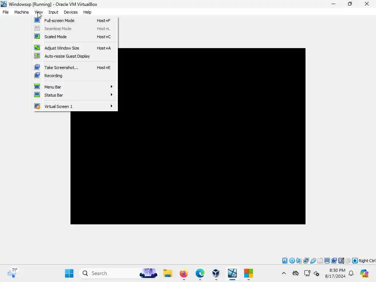Toggle Auto-resize Guest Display option
Screen dimensions: 376x282
tap(75, 56)
